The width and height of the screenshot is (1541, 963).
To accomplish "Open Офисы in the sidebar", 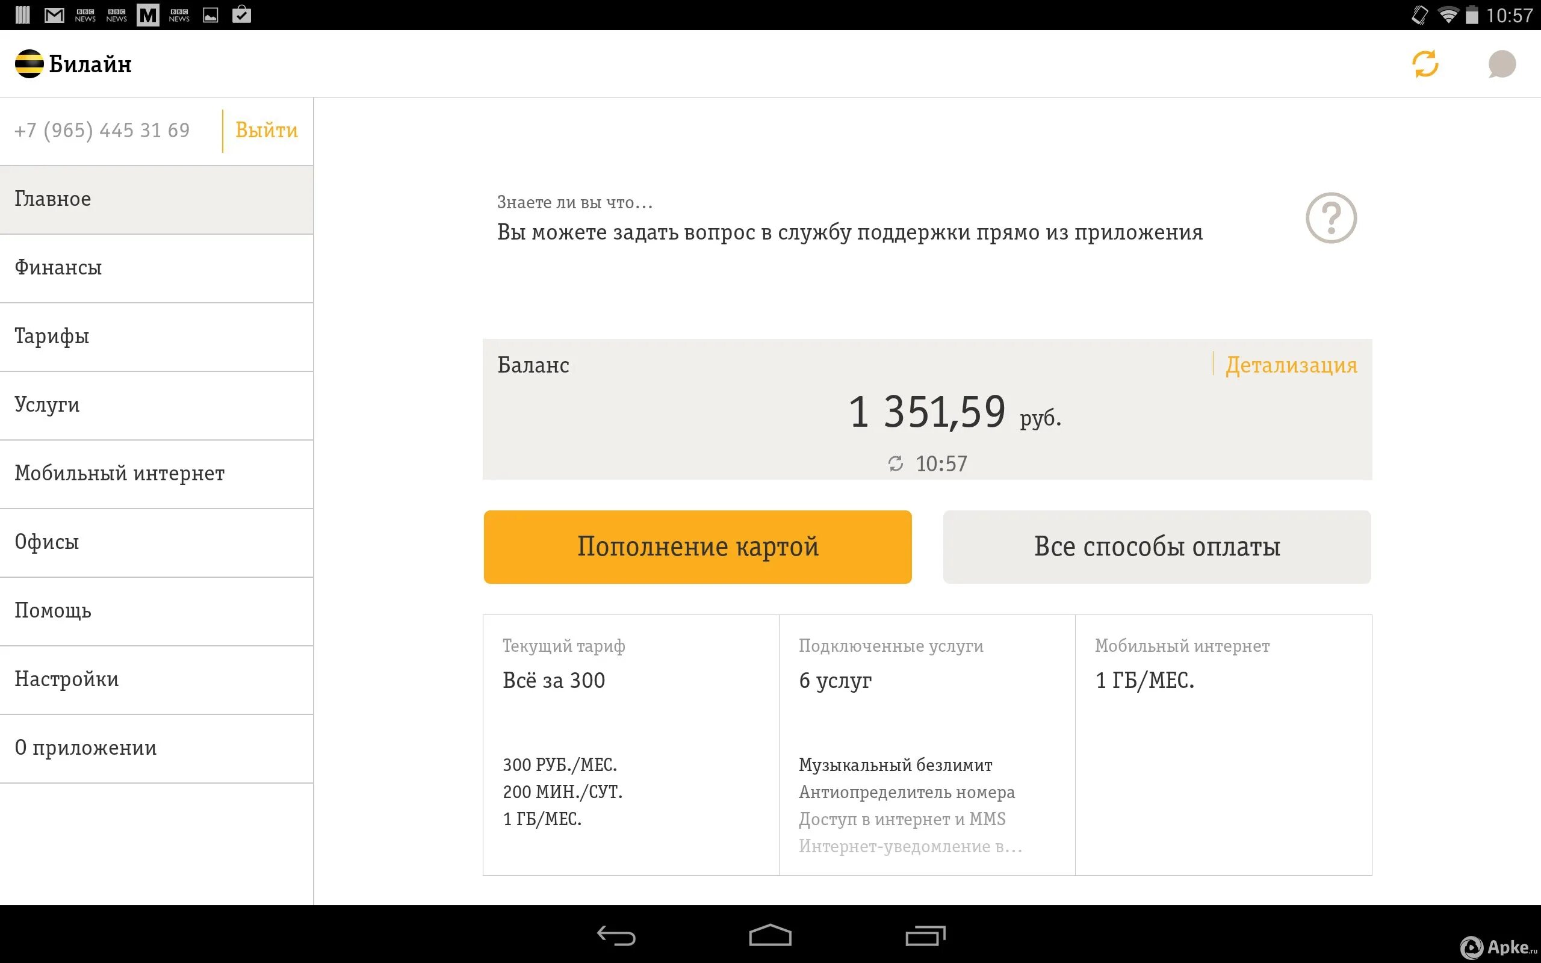I will tap(157, 543).
